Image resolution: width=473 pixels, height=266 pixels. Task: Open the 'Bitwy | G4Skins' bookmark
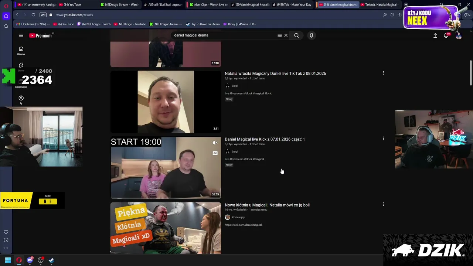point(239,24)
